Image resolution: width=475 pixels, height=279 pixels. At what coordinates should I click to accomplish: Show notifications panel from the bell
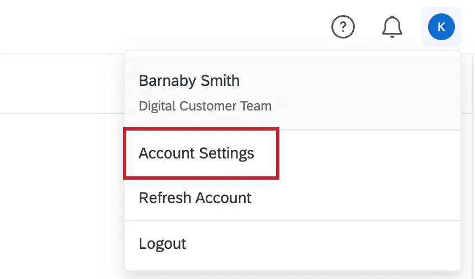click(392, 27)
